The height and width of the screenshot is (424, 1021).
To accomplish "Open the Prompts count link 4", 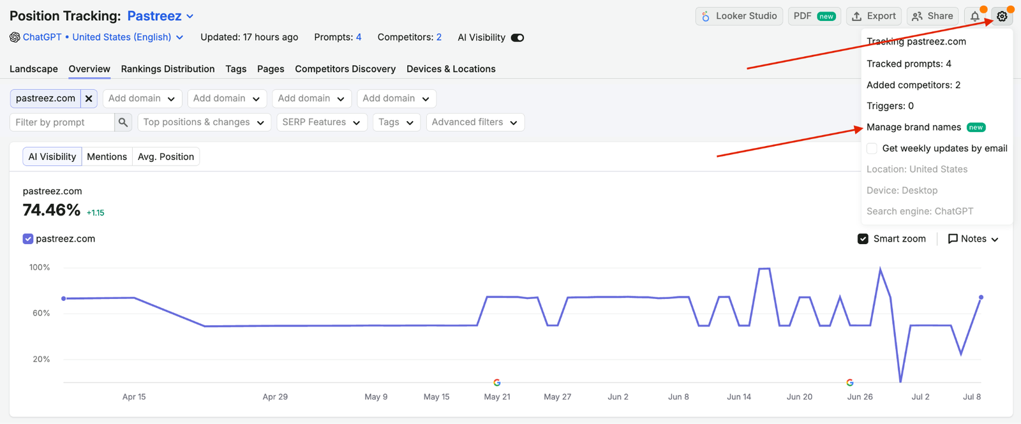I will point(359,38).
